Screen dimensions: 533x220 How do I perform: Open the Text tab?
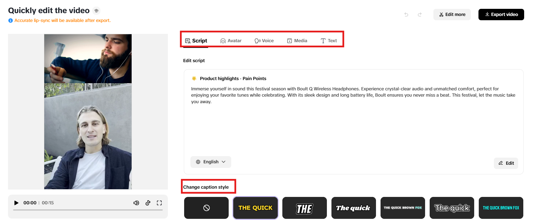329,41
